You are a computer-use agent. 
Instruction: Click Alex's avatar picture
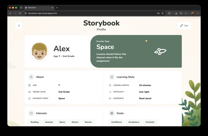tap(39, 51)
